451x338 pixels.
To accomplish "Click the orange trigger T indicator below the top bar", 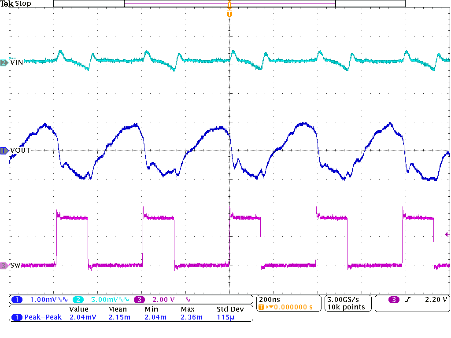I will coord(229,14).
